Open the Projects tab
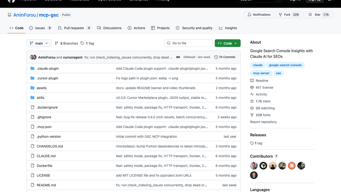This screenshot has width=341, height=192. (x=161, y=28)
